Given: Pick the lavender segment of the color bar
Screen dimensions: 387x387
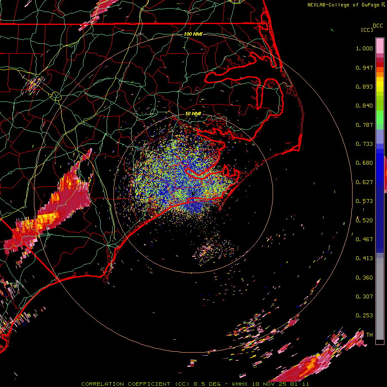Looking at the screenshot, I should [380, 136].
